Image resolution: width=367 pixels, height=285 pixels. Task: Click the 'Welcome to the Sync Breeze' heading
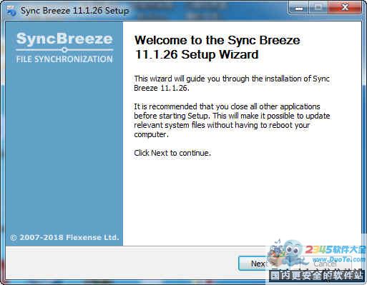click(x=217, y=47)
